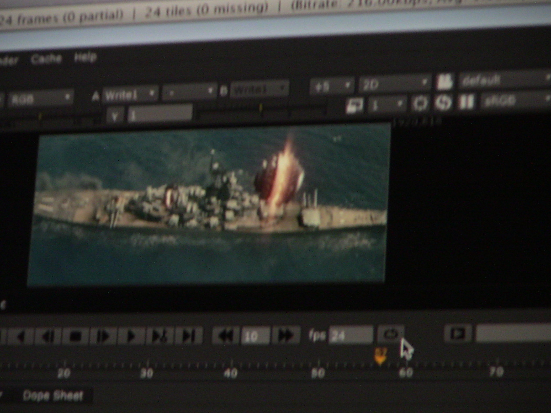The width and height of the screenshot is (551, 413).
Task: Stop playback with the stop button
Action: (76, 336)
